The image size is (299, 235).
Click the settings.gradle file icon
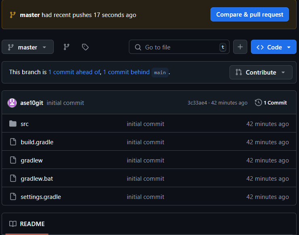point(13,197)
